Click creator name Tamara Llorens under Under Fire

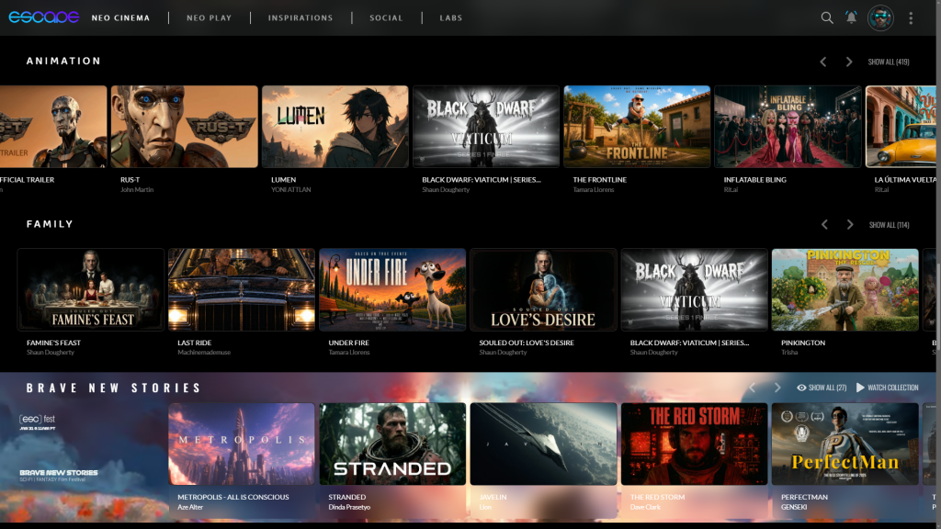click(x=348, y=353)
